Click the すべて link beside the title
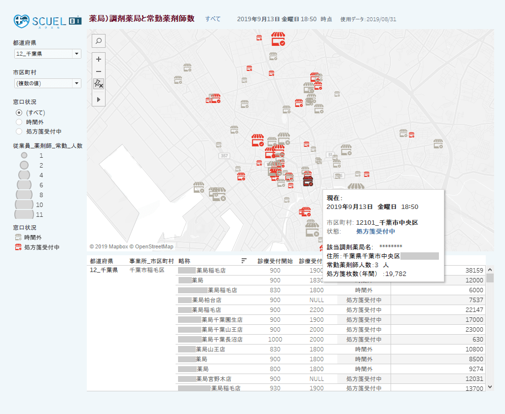The width and height of the screenshot is (505, 414). 213,19
